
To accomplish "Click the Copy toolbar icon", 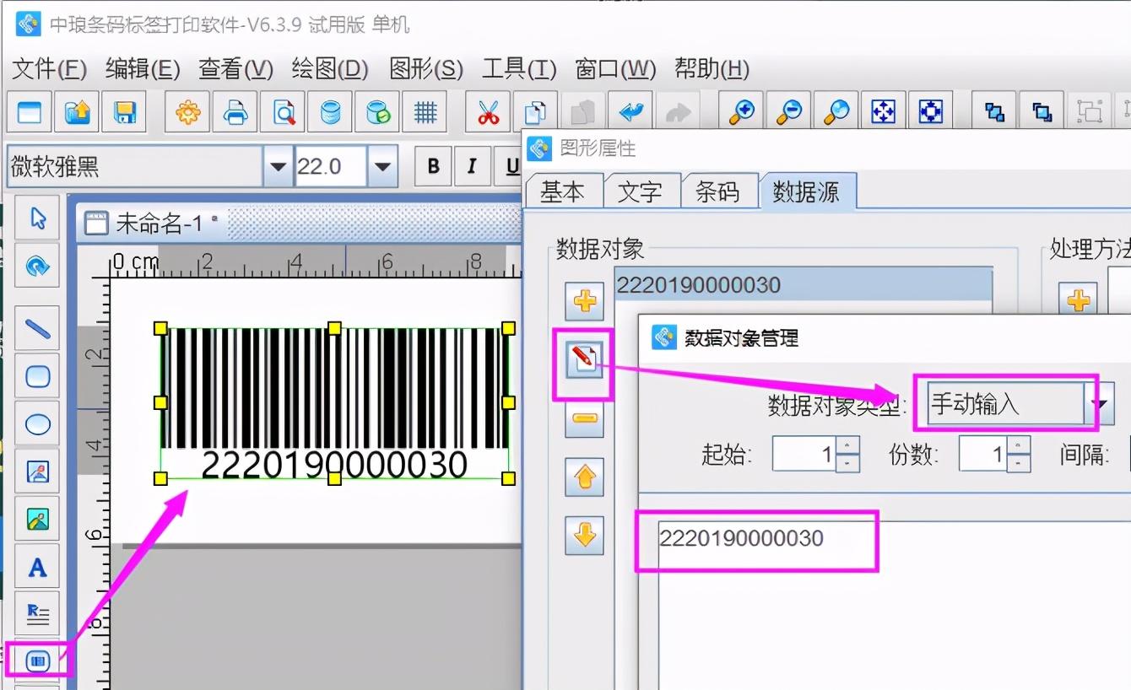I will coord(535,111).
